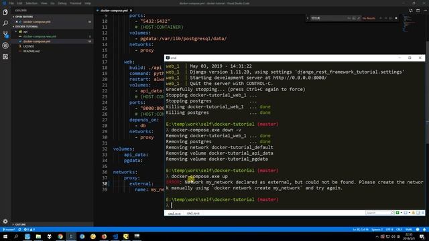429x241 pixels.
Task: Open the Go menu
Action: point(52,3)
